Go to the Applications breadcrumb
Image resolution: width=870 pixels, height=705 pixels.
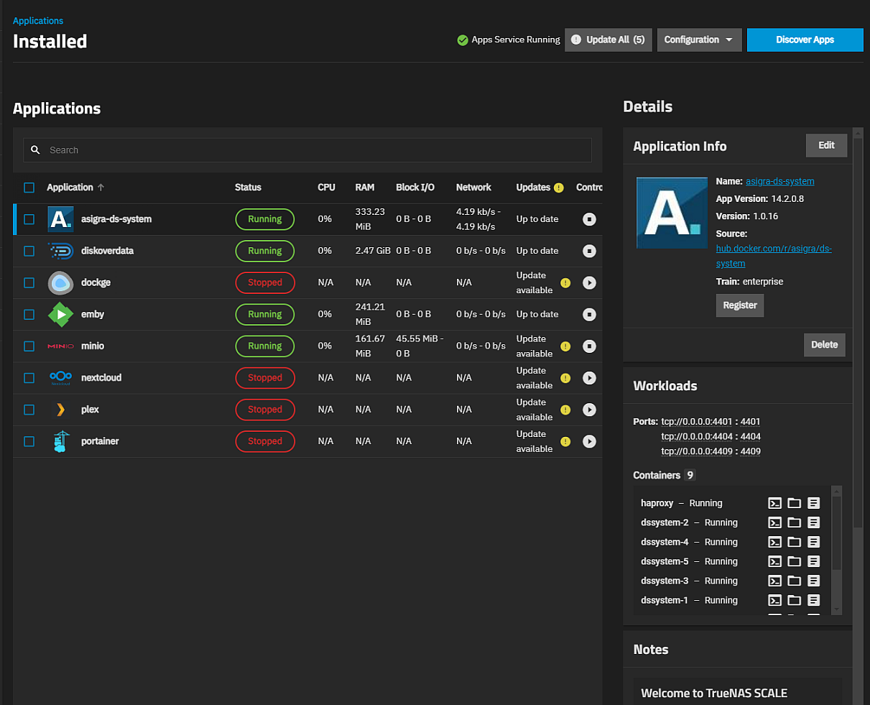[x=38, y=21]
